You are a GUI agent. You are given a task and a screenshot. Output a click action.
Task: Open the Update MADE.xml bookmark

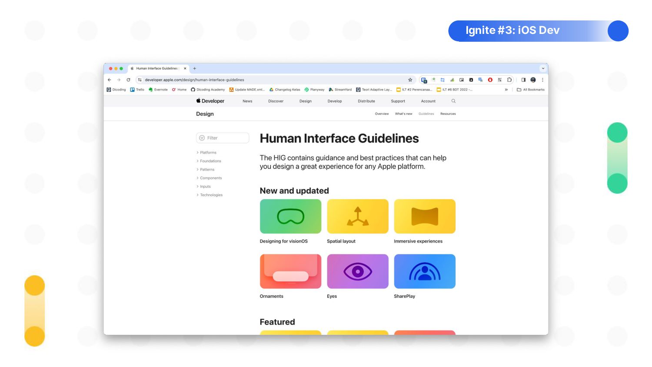[247, 90]
